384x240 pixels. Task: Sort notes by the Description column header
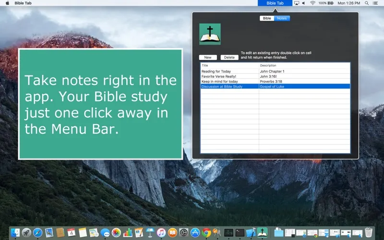pyautogui.click(x=305, y=65)
